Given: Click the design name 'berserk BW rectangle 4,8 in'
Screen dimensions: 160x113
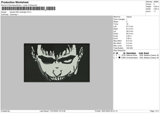Looking at the screenshot, I should tap(21, 12).
